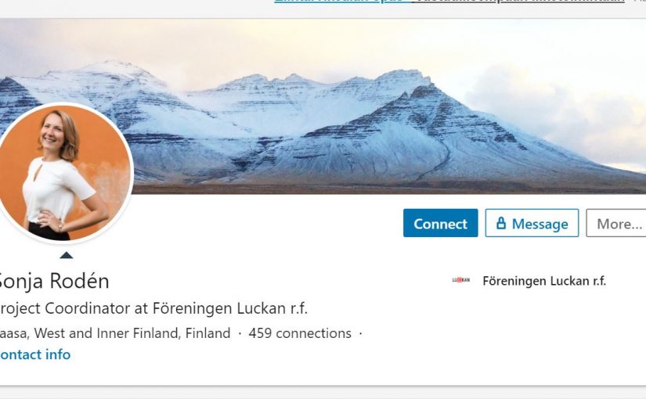The height and width of the screenshot is (399, 646).
Task: Click the dark underlined text at top
Action: pyautogui.click(x=519, y=2)
